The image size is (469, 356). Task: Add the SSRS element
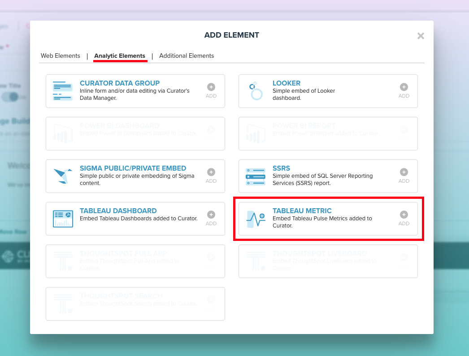404,176
